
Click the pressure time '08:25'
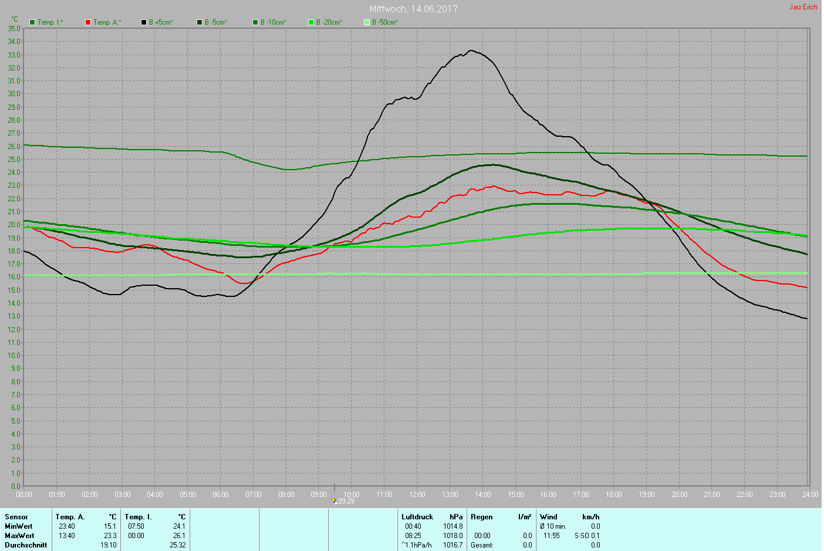[413, 536]
